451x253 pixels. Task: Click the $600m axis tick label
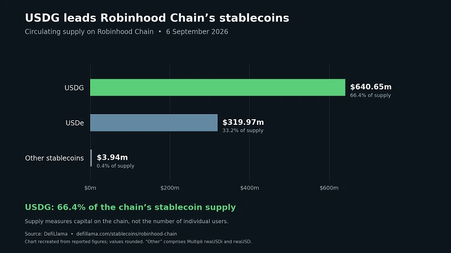coord(329,188)
